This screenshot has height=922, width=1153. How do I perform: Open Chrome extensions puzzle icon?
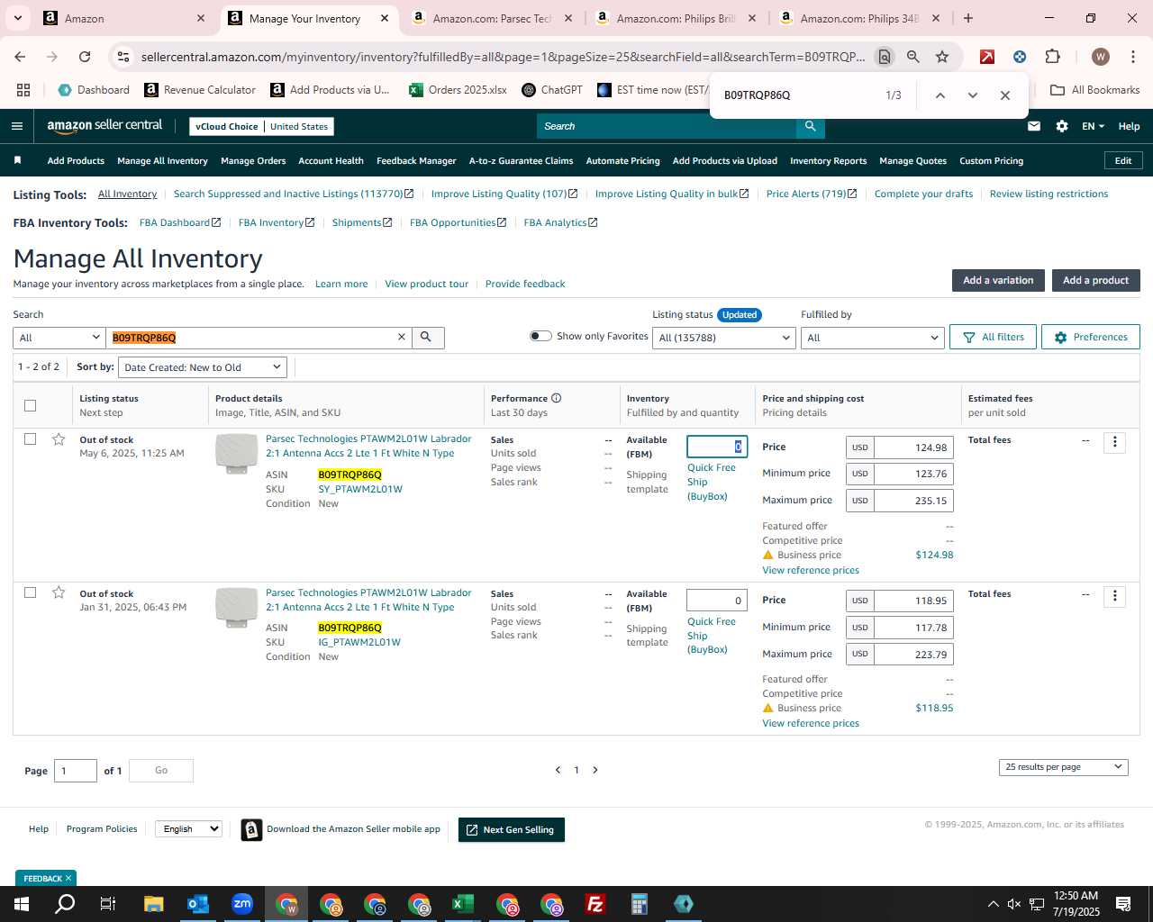[x=1052, y=57]
